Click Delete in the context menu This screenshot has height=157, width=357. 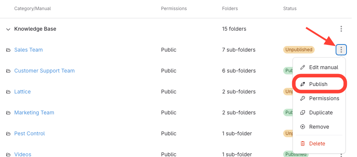click(x=317, y=144)
